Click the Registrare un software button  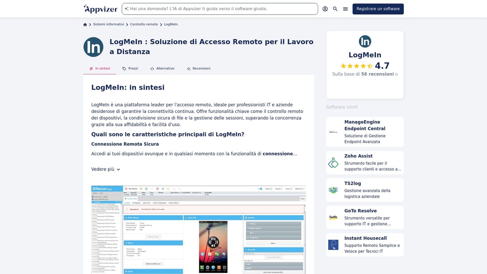[x=378, y=9]
